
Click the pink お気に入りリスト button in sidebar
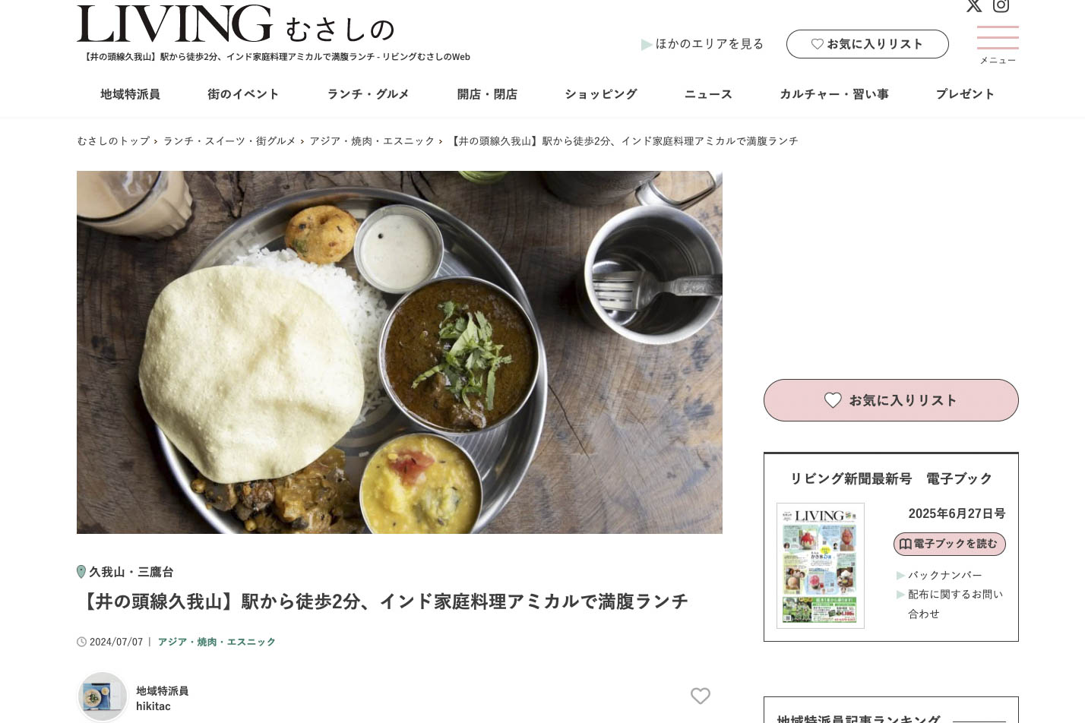[x=890, y=400]
